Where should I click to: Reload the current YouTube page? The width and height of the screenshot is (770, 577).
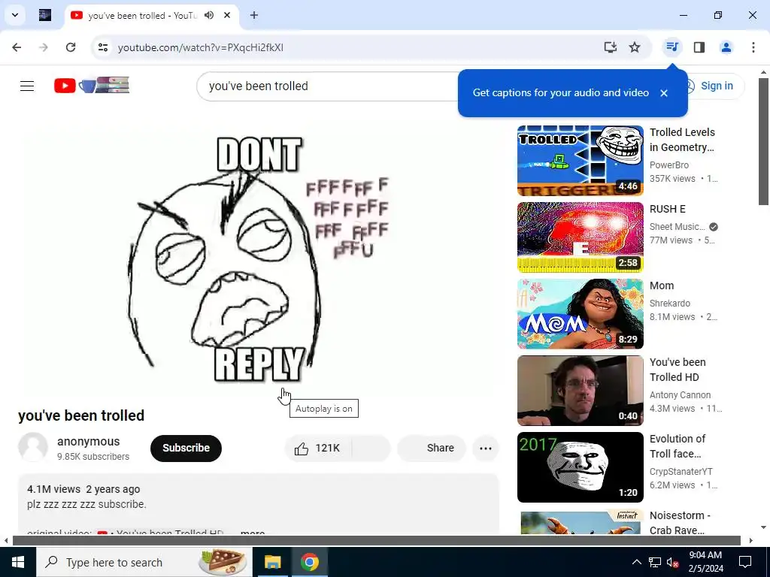click(x=71, y=47)
